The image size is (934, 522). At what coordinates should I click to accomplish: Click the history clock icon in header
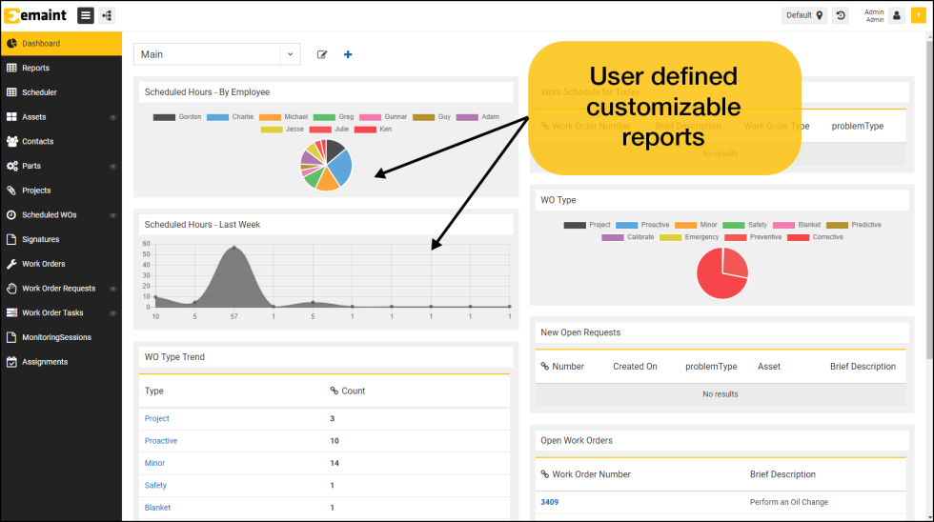841,15
